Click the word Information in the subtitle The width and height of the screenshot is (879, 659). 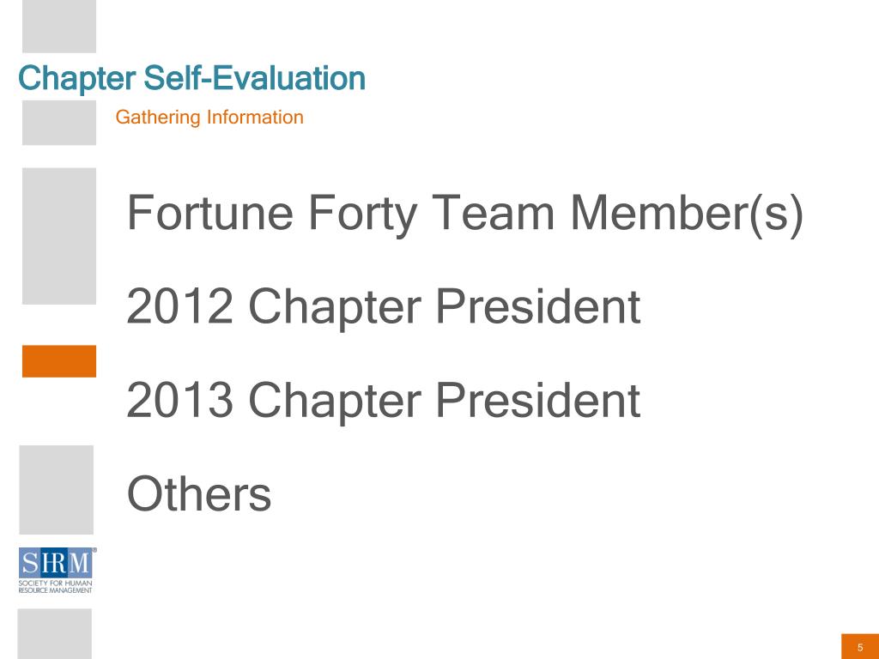point(255,117)
